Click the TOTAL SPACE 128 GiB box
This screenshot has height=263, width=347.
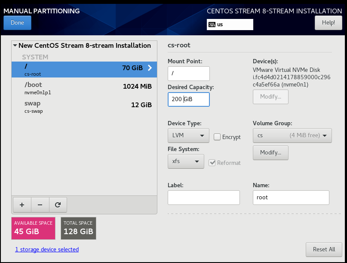tap(78, 228)
